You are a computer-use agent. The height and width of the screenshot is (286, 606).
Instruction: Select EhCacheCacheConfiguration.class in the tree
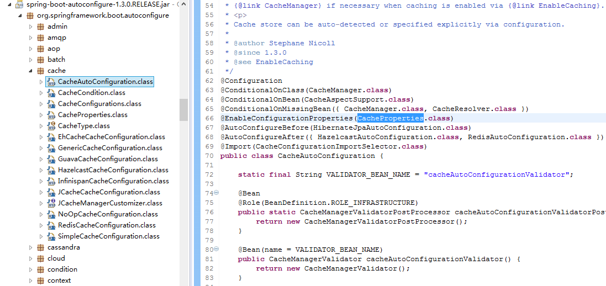111,137
